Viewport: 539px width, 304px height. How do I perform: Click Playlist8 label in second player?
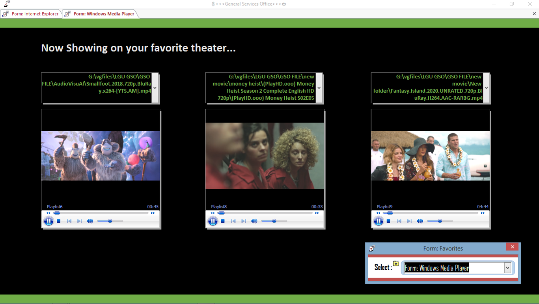coord(219,207)
